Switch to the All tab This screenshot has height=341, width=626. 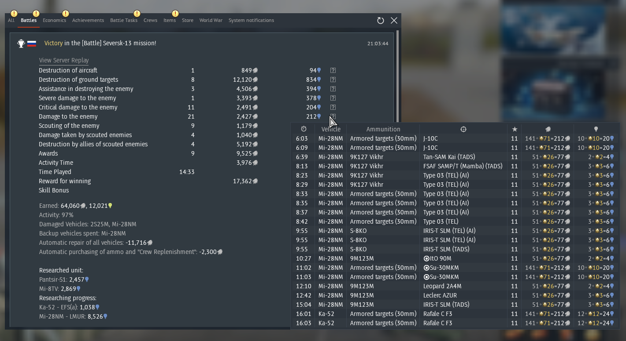pos(11,20)
